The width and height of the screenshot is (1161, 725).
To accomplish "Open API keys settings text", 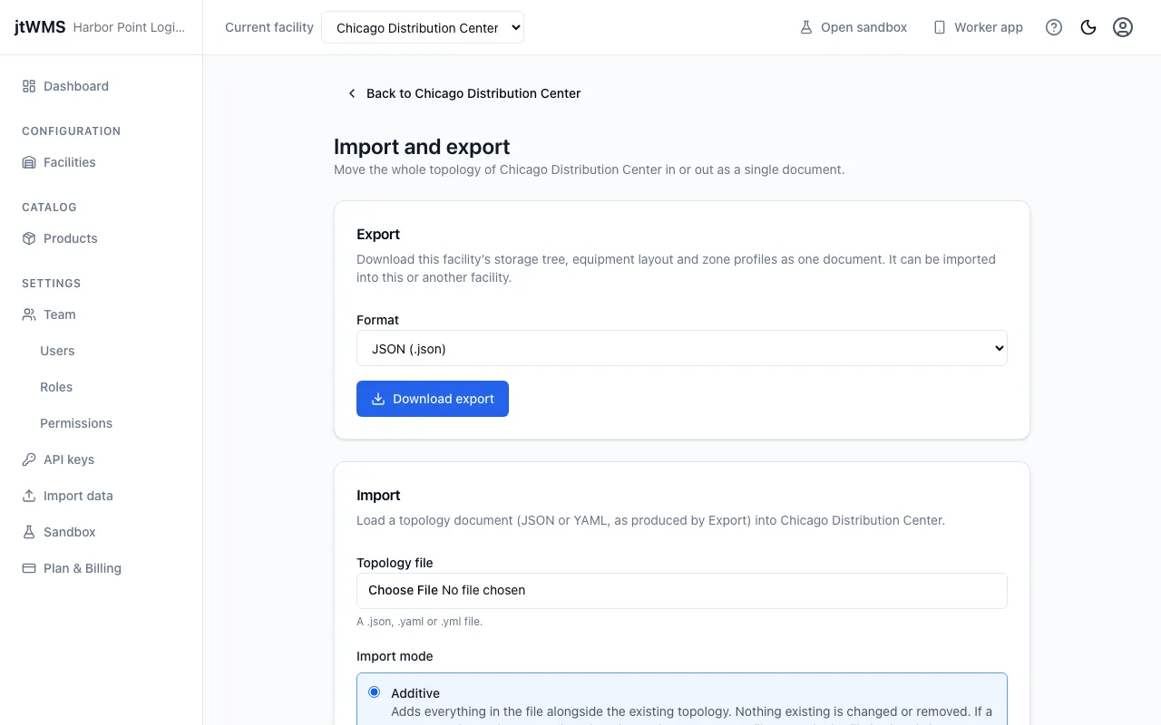I will (x=69, y=459).
